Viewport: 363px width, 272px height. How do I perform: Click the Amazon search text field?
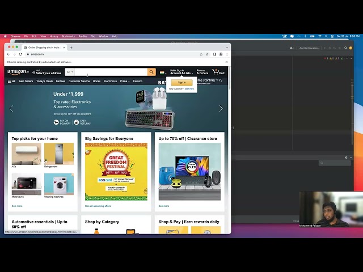[x=111, y=72]
